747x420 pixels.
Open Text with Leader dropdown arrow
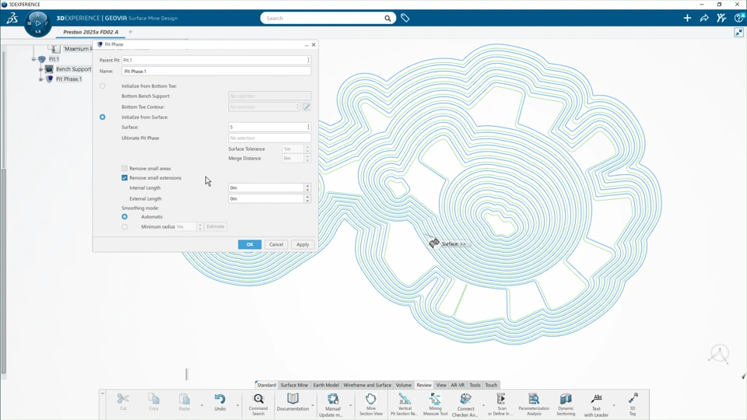tap(614, 405)
